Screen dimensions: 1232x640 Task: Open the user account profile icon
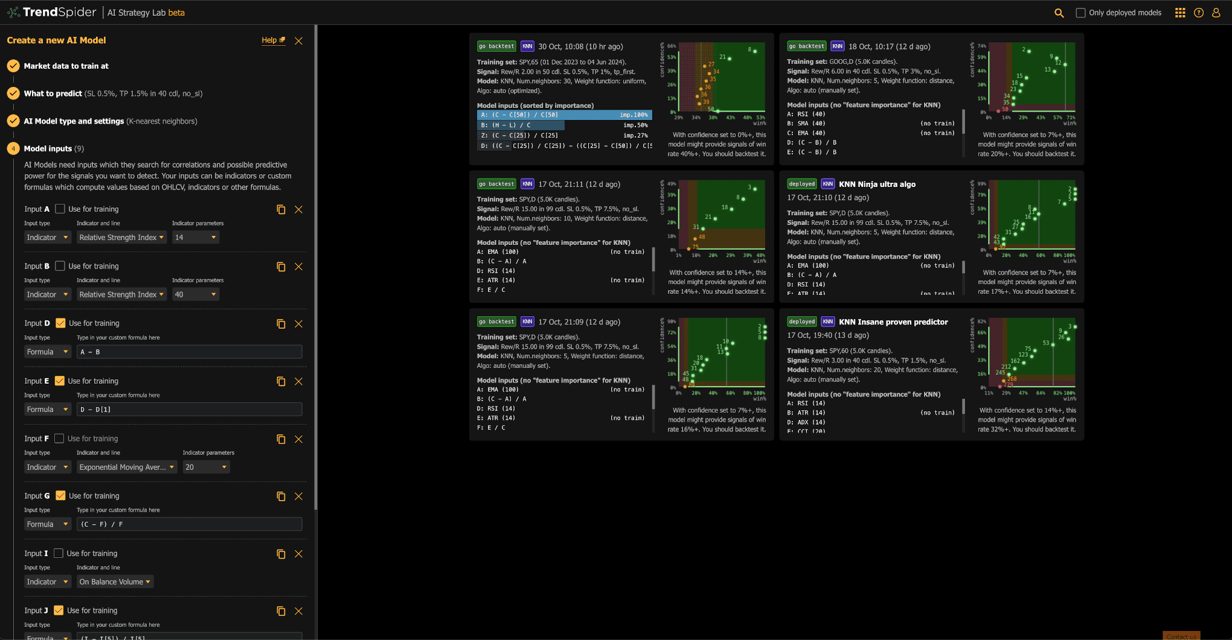point(1216,13)
